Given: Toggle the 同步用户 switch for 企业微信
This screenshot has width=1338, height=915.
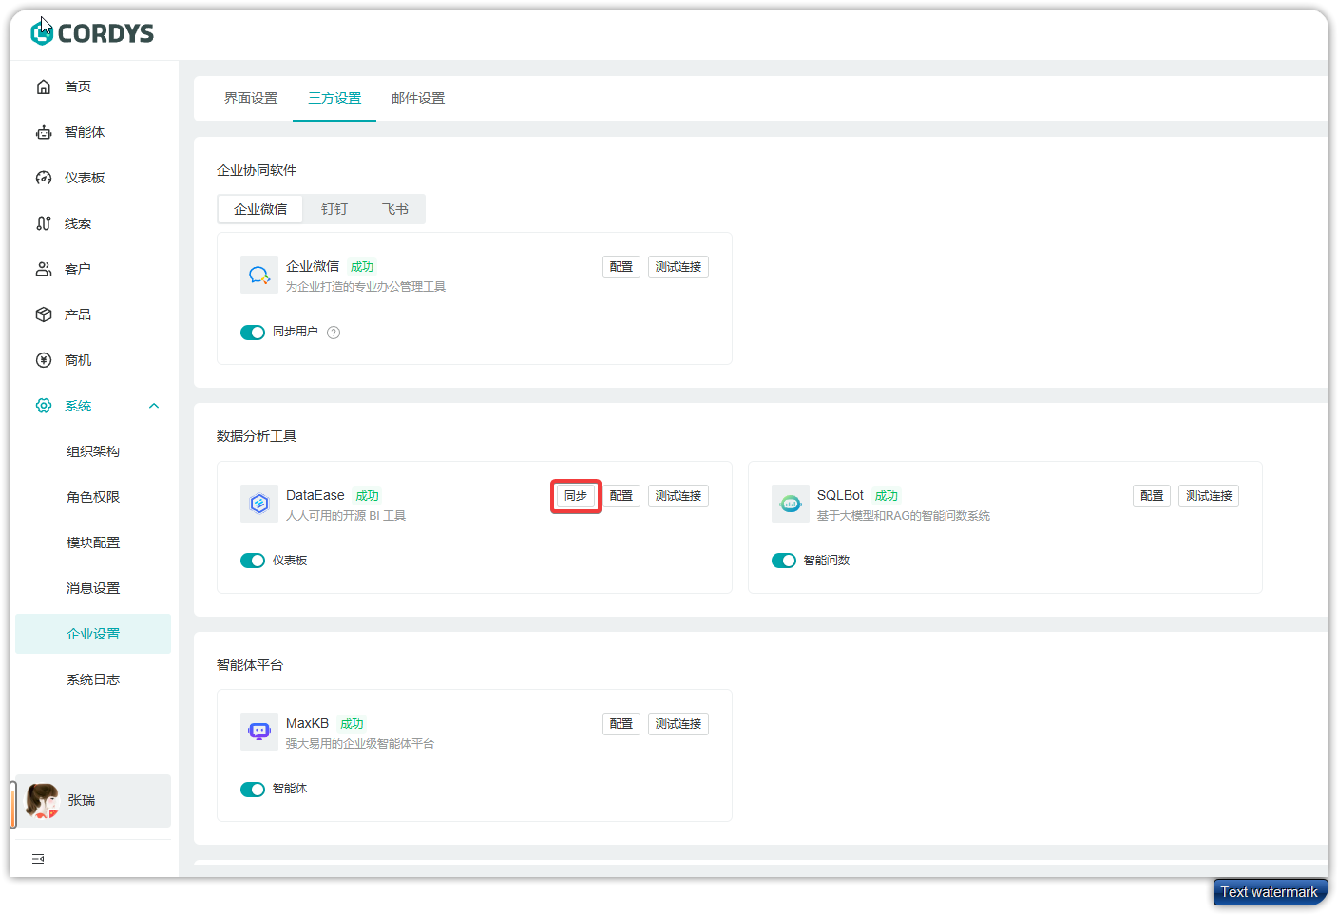Looking at the screenshot, I should click(x=253, y=333).
